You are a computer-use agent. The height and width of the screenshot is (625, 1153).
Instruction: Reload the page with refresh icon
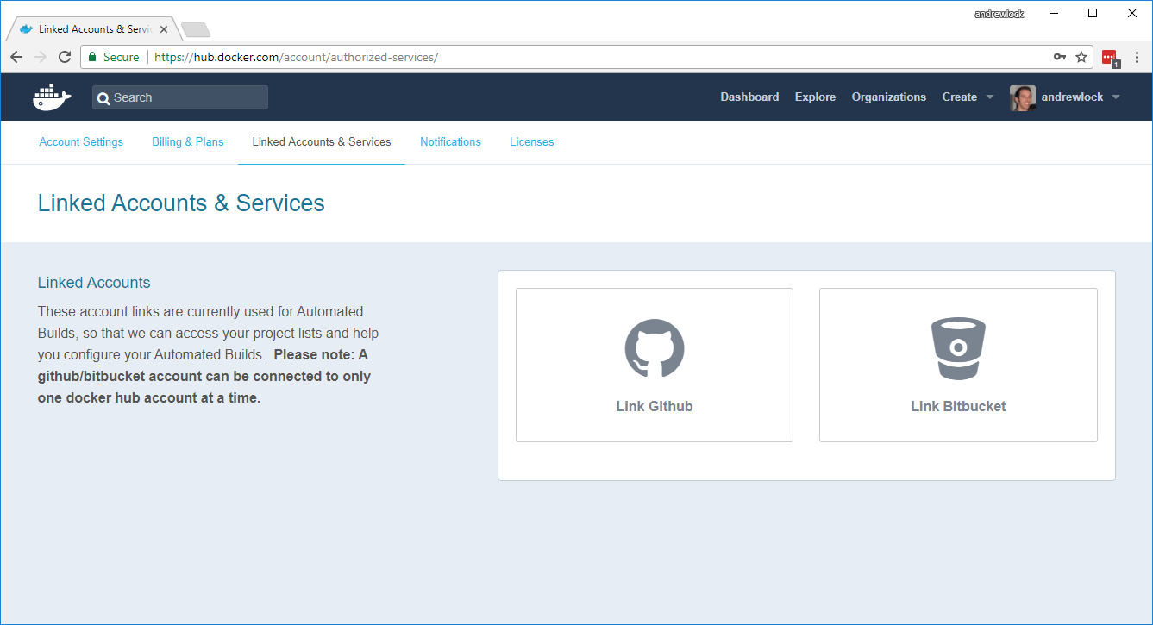point(65,57)
